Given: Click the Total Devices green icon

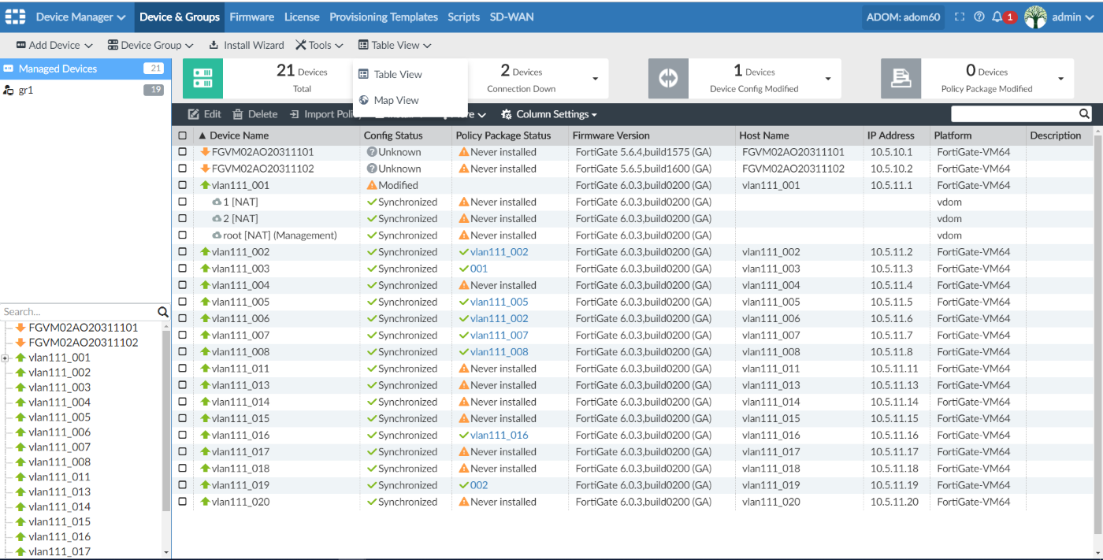Looking at the screenshot, I should pyautogui.click(x=202, y=79).
